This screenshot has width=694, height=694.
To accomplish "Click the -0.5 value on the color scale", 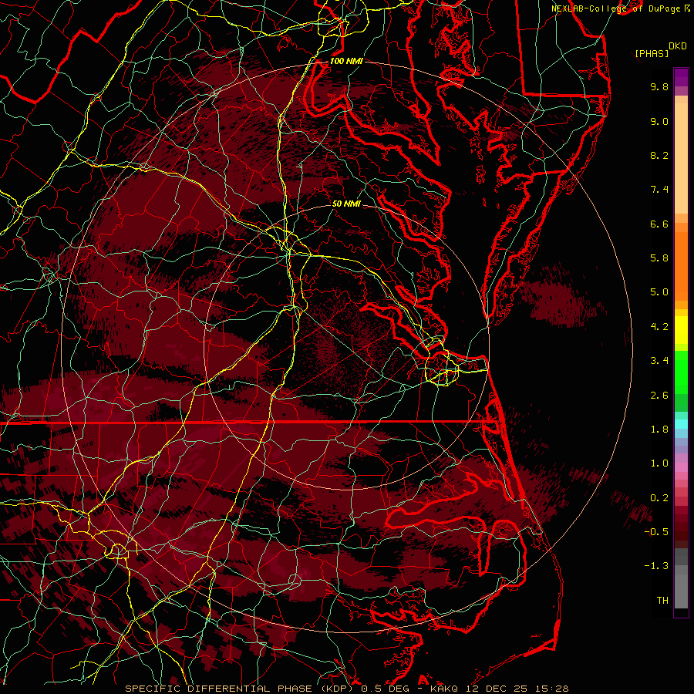I will 656,532.
